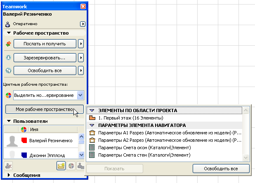The width and height of the screenshot is (255, 183).
Task: Select the Параметры A1 Разрез row
Action: 164,133
